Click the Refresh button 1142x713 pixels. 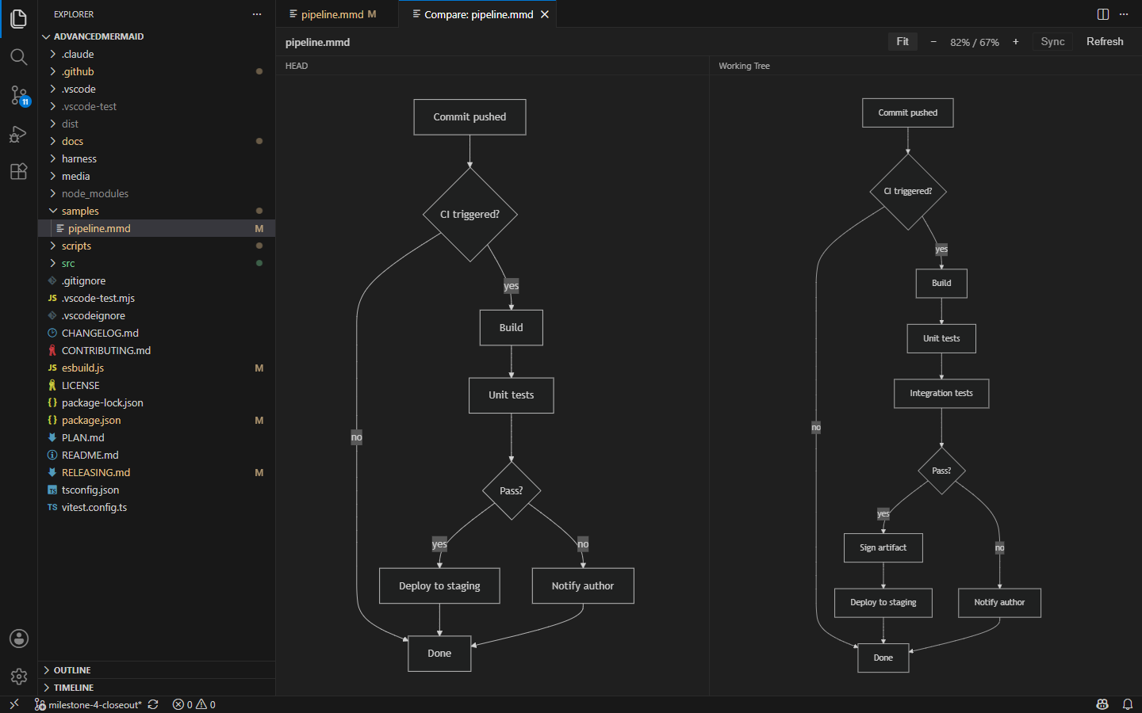[x=1105, y=42]
